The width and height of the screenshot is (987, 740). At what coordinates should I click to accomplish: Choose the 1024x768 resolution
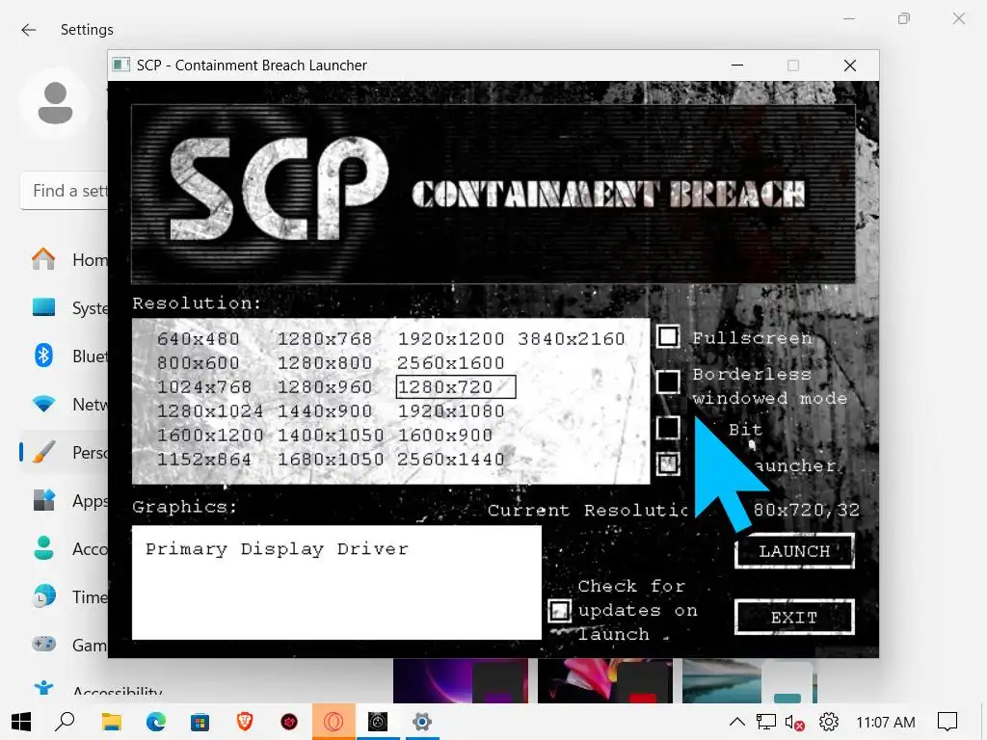click(x=204, y=387)
